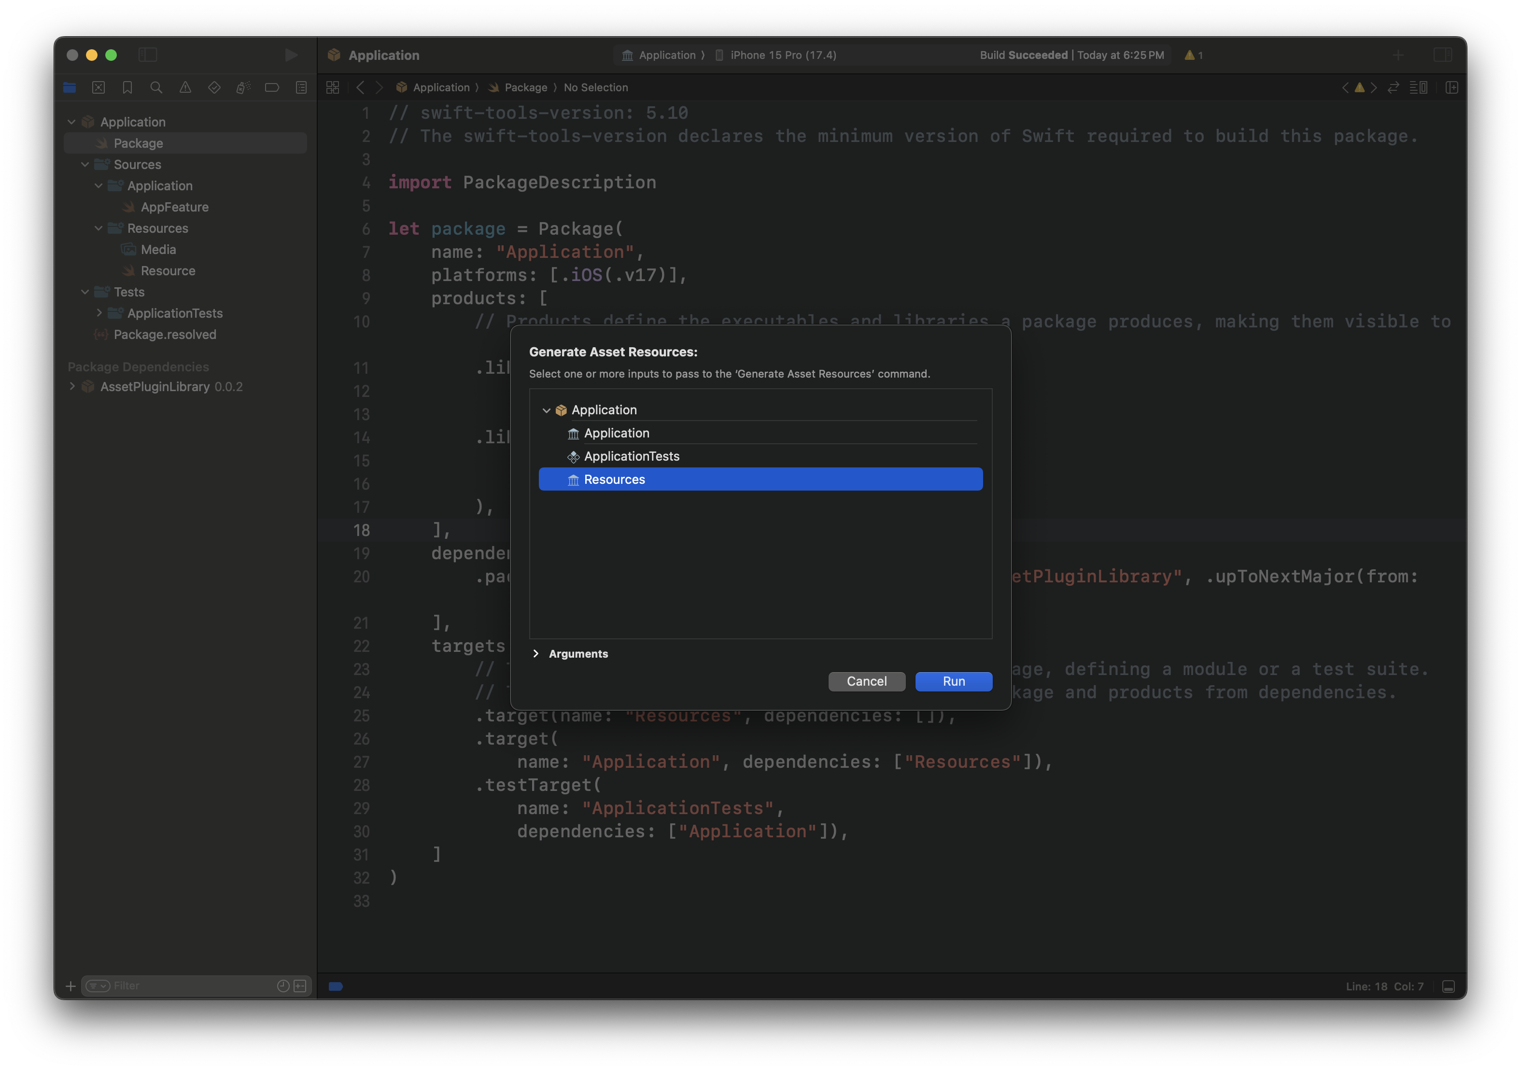Collapse the Resources folder in navigator
1521x1071 pixels.
(99, 228)
